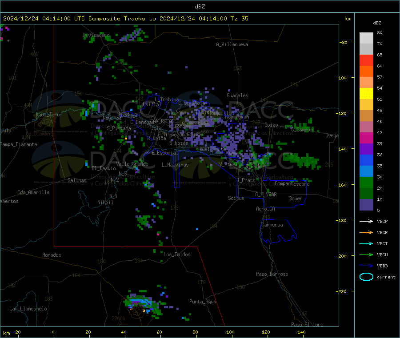The width and height of the screenshot is (400, 338).
Task: Click the Lag.Llancanelo map label
Action: [x=28, y=309]
